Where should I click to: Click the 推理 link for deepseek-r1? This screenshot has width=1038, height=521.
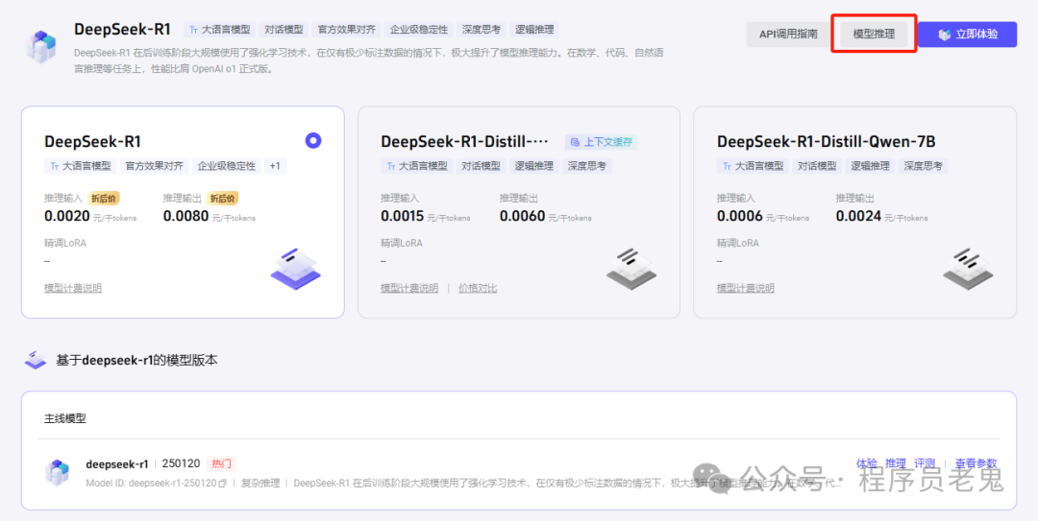(896, 463)
